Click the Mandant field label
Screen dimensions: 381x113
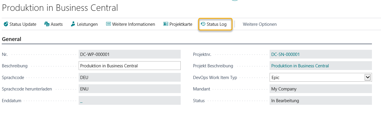point(201,89)
